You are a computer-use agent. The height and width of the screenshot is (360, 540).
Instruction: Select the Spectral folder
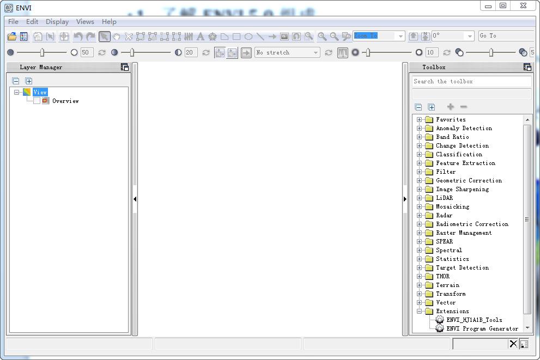coord(449,250)
